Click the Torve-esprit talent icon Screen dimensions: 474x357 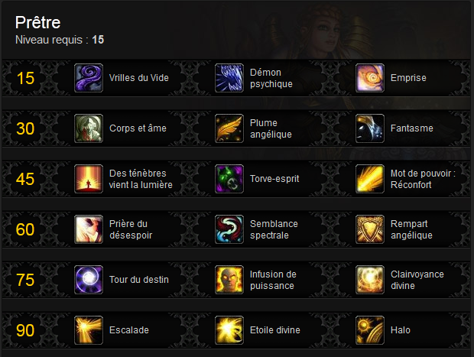coord(229,179)
